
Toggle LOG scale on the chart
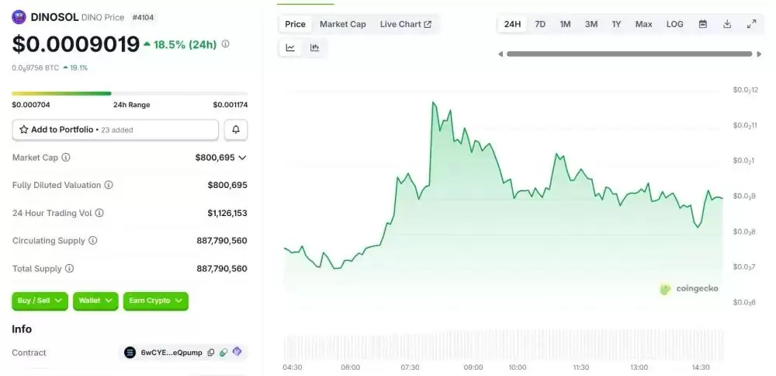click(x=674, y=24)
